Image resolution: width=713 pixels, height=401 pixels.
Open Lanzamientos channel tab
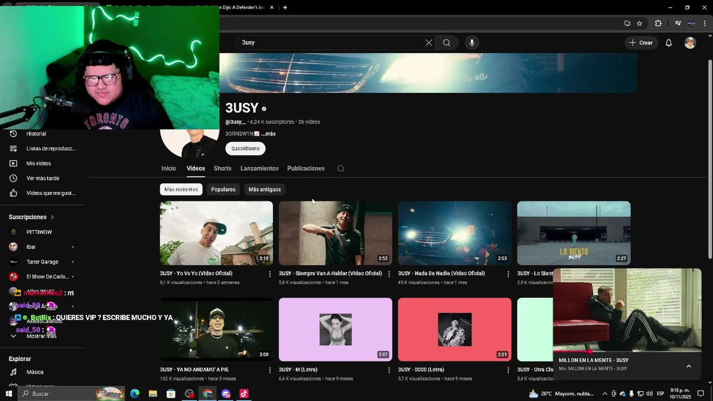(260, 169)
